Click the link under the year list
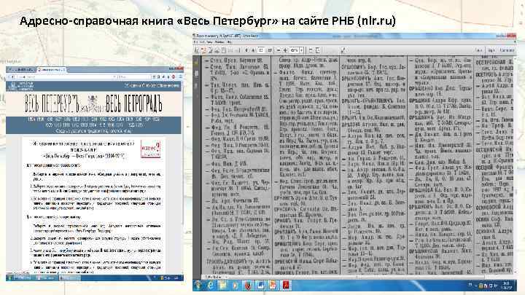525x295 pixels. point(93,131)
